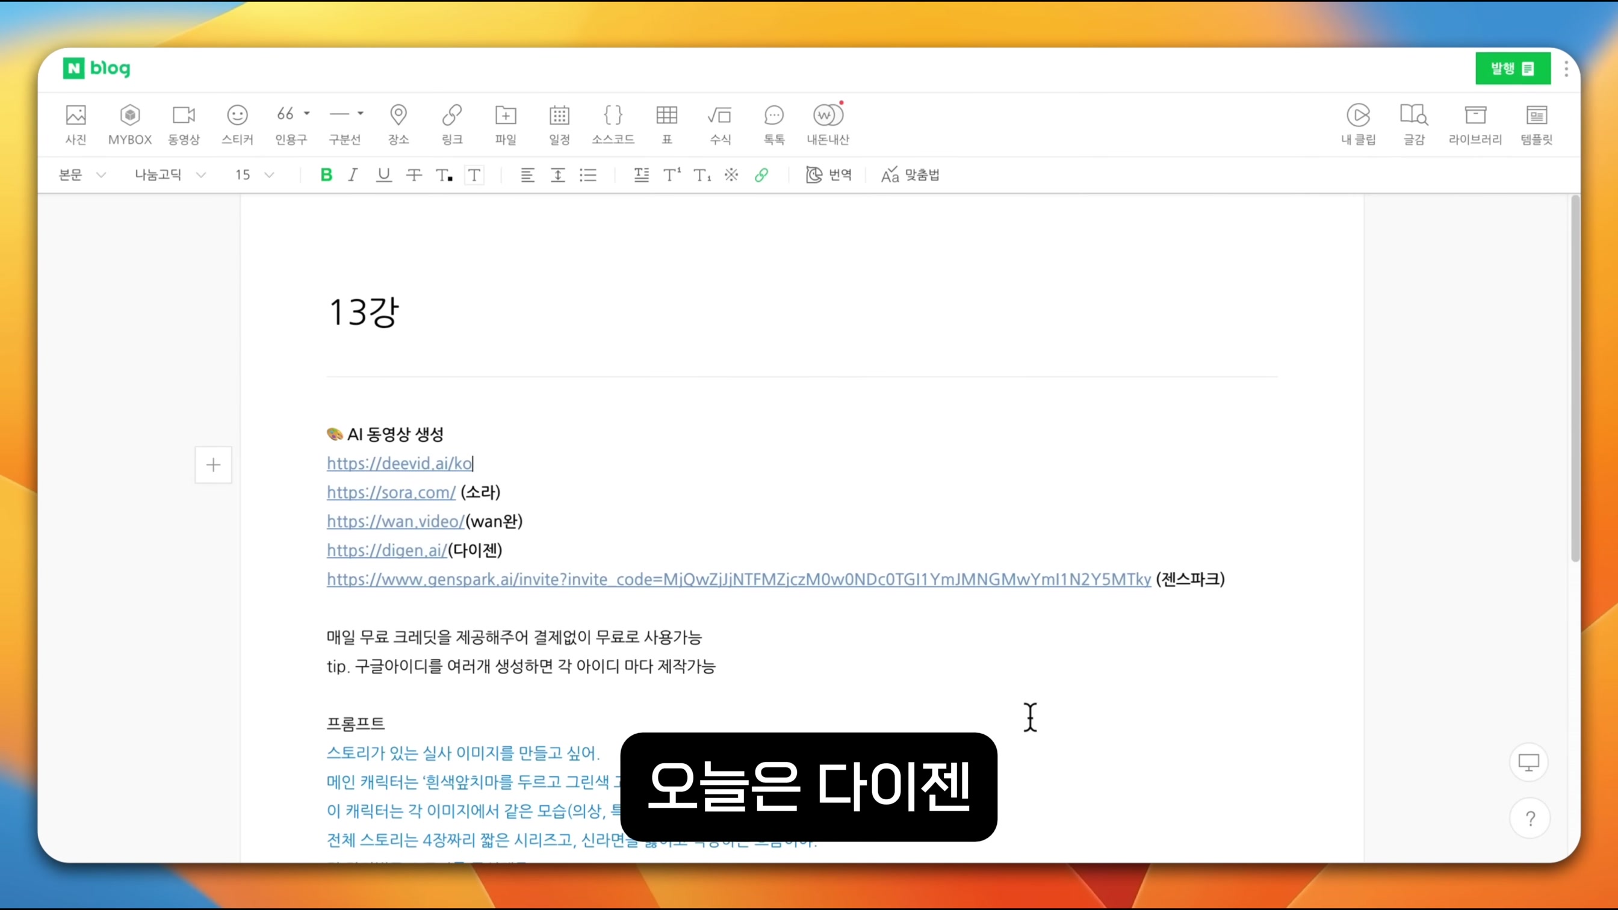Toggle strikethrough formatting
Screen dimensions: 1618x910
point(414,175)
